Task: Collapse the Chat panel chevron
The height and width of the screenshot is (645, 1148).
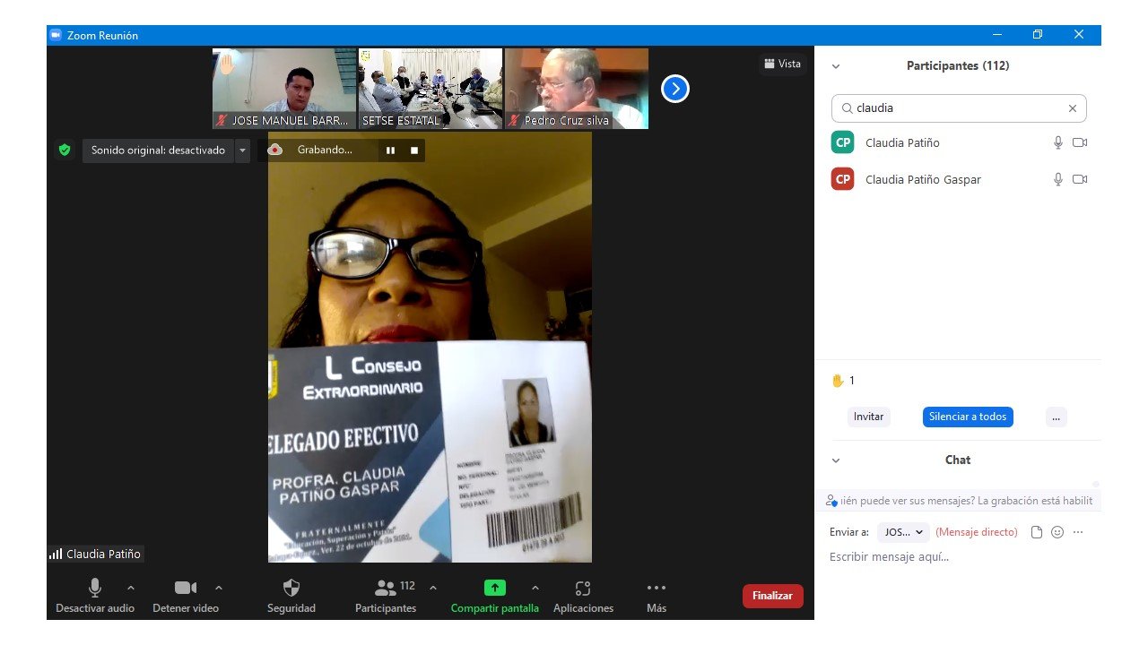Action: (836, 460)
